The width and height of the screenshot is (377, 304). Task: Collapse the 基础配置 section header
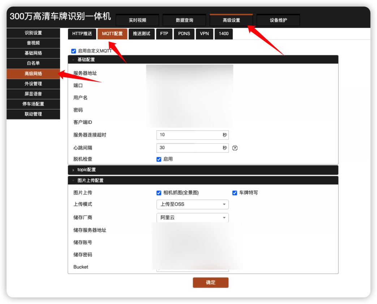86,60
